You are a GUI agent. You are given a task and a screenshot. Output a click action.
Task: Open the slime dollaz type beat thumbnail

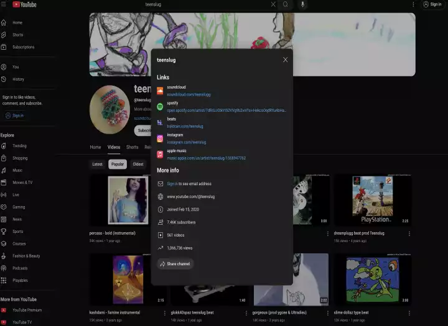coord(373,279)
